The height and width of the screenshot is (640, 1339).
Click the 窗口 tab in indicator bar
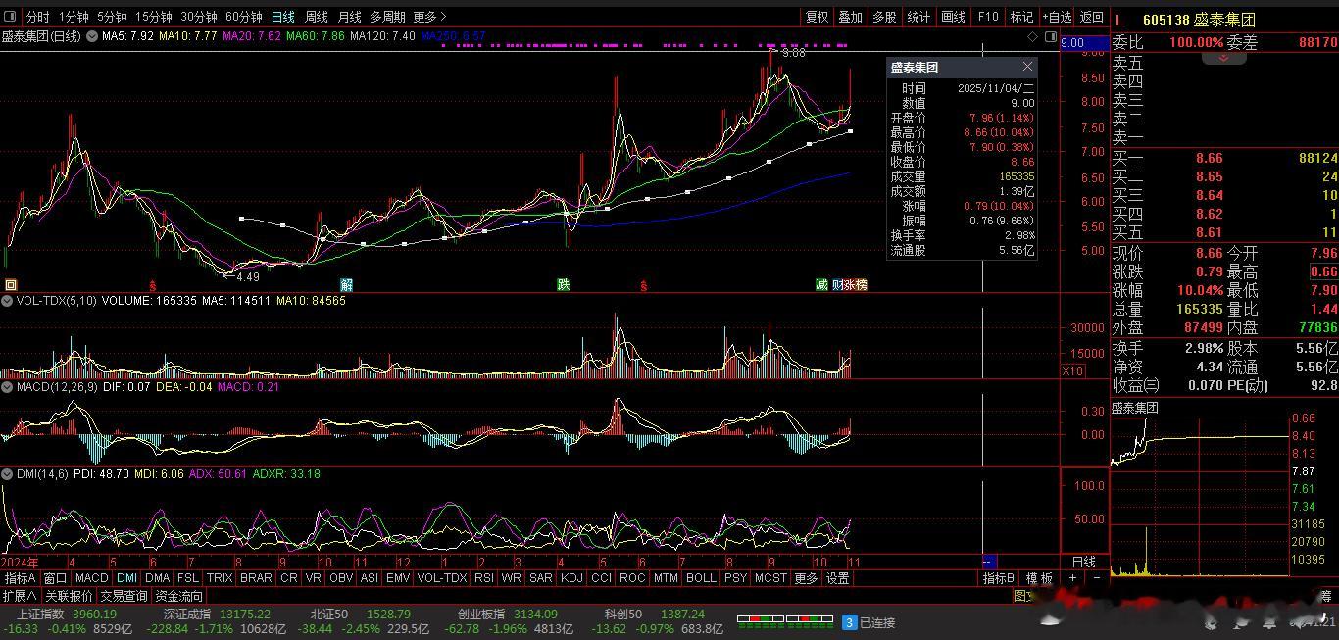(x=55, y=579)
